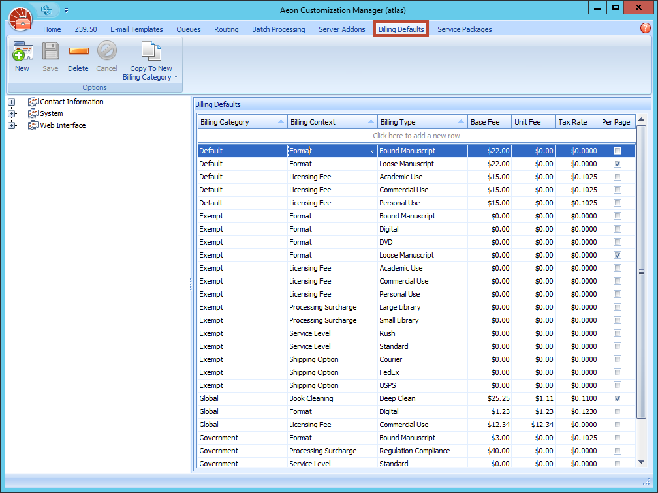Click the Copy To New Billing Category icon
The width and height of the screenshot is (658, 493).
coord(151,59)
